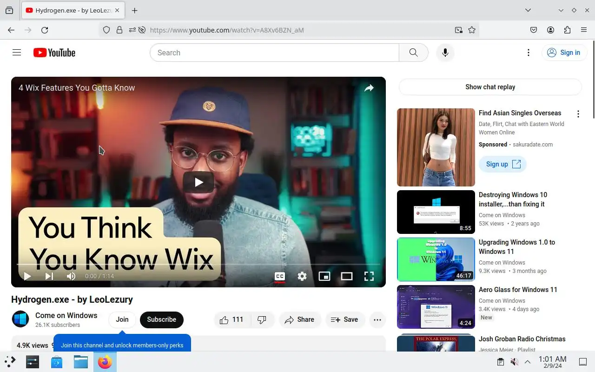Open the YouTube hamburger guide menu
Viewport: 595px width, 372px height.
17,53
